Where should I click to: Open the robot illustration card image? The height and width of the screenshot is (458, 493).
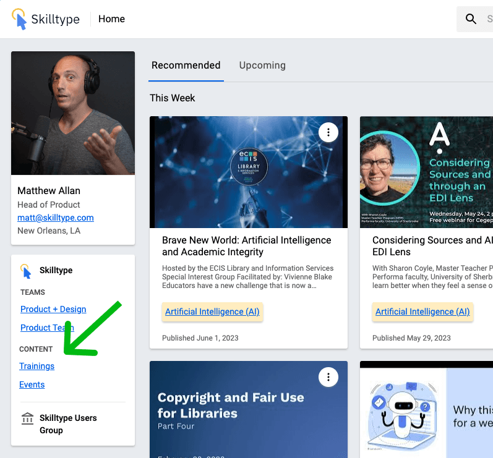(x=426, y=409)
